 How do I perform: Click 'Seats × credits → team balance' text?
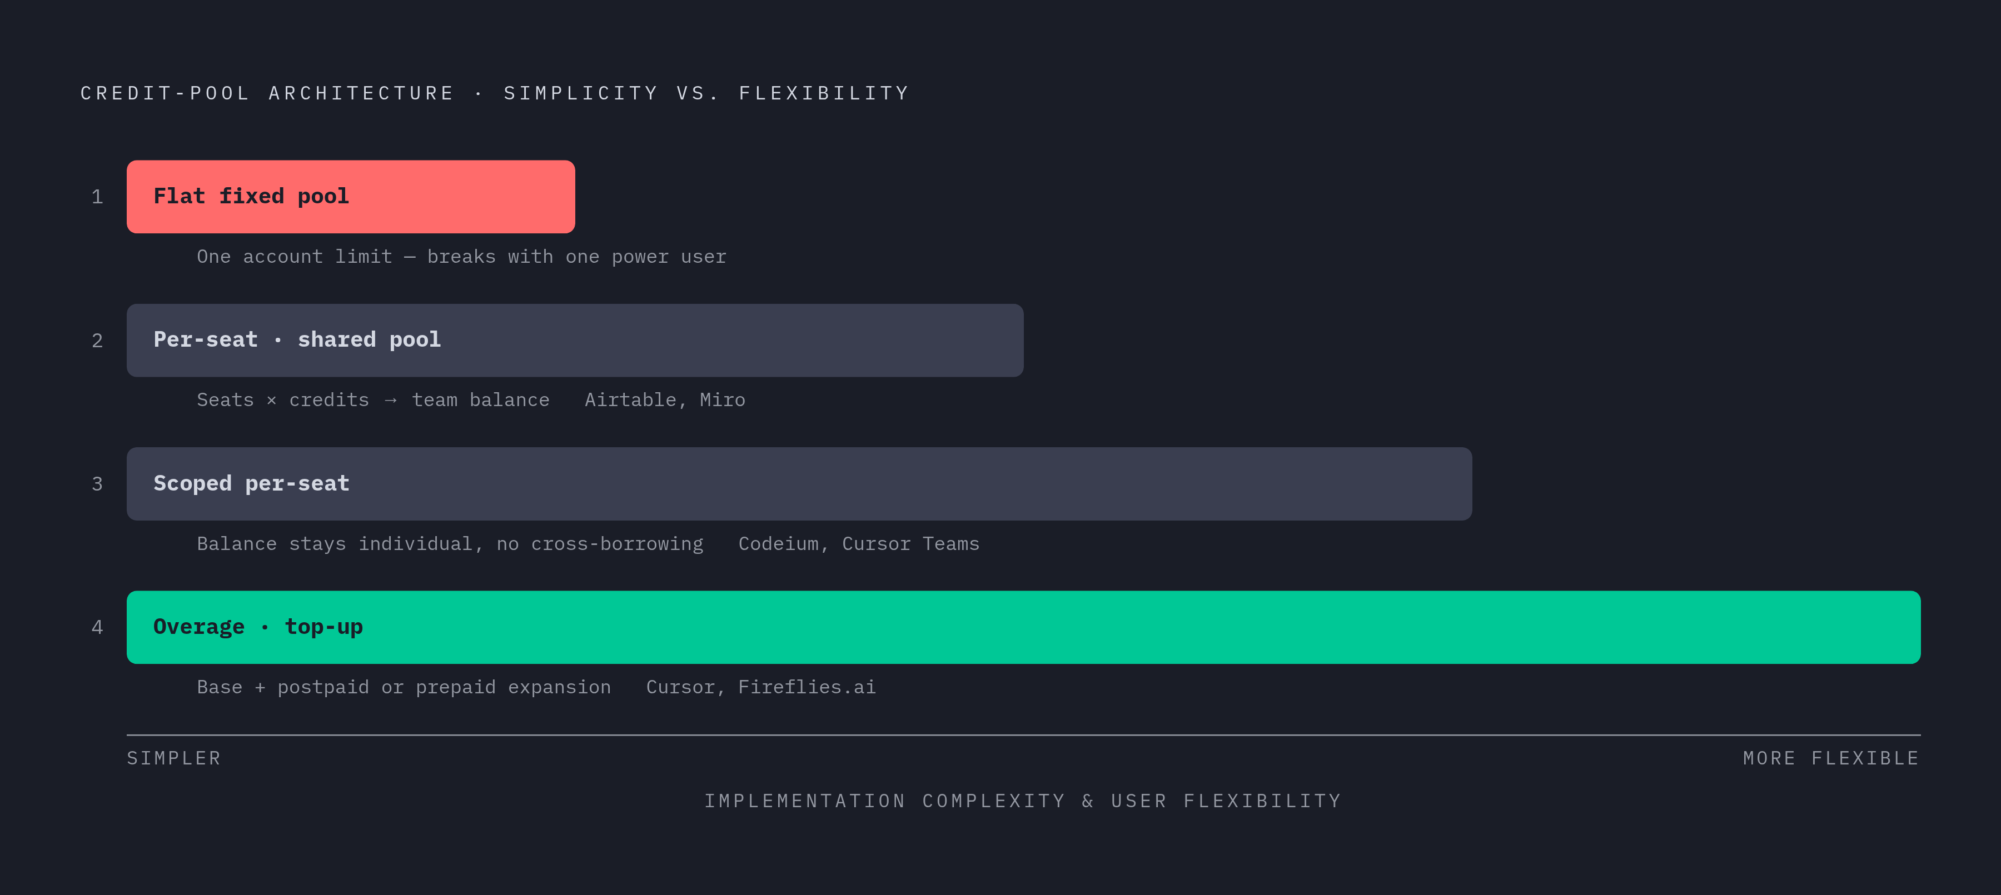click(x=373, y=400)
